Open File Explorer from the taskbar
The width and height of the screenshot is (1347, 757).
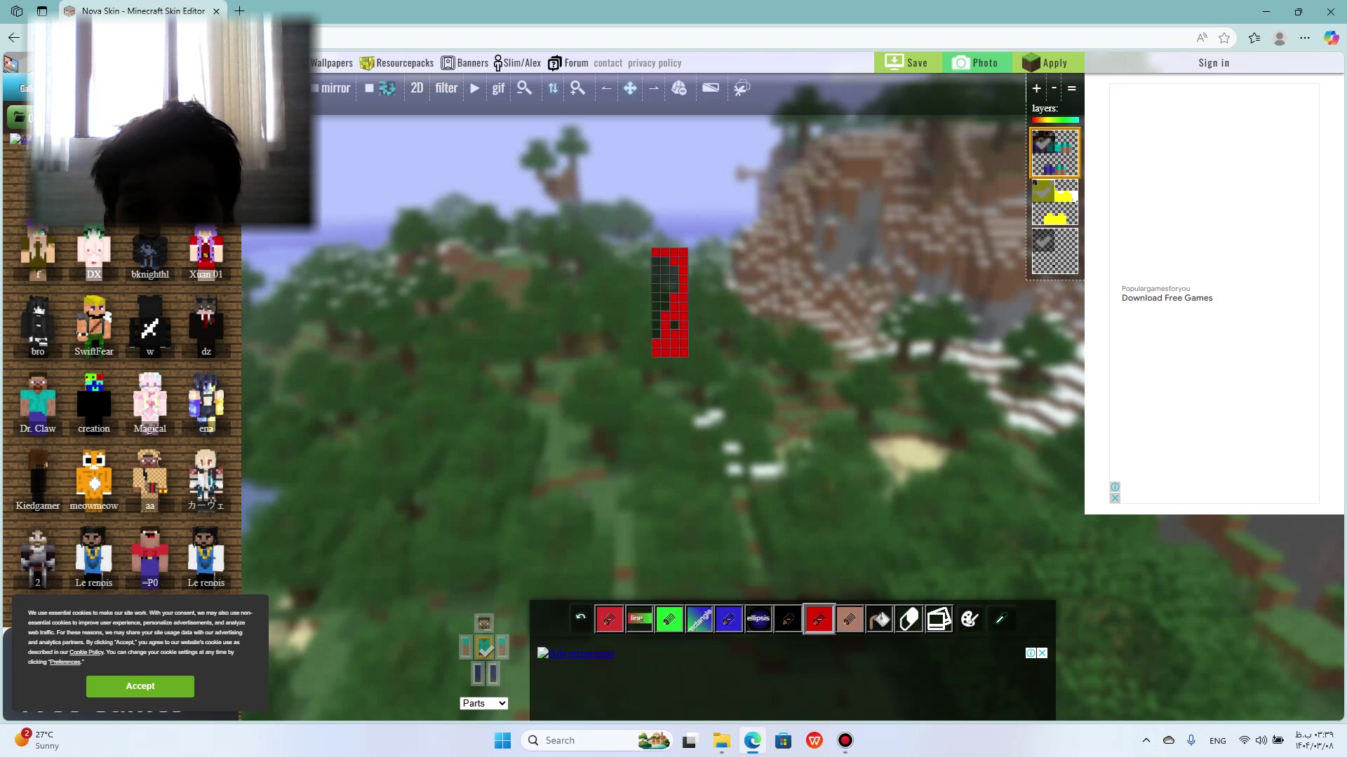(722, 740)
